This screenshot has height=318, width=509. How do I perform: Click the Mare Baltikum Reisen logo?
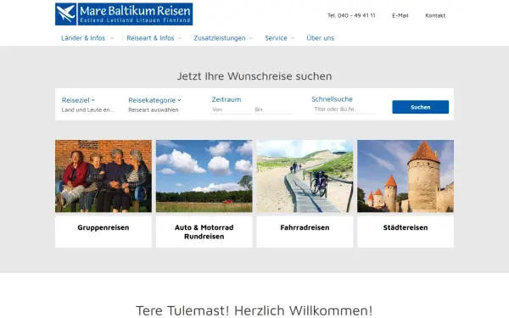click(x=124, y=14)
